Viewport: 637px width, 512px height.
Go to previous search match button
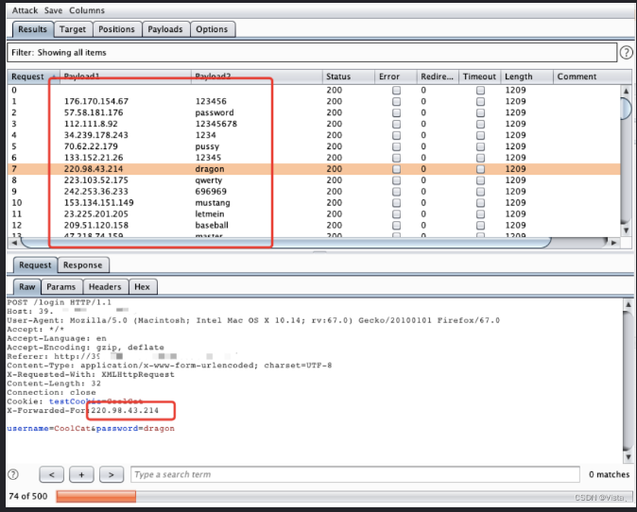52,474
